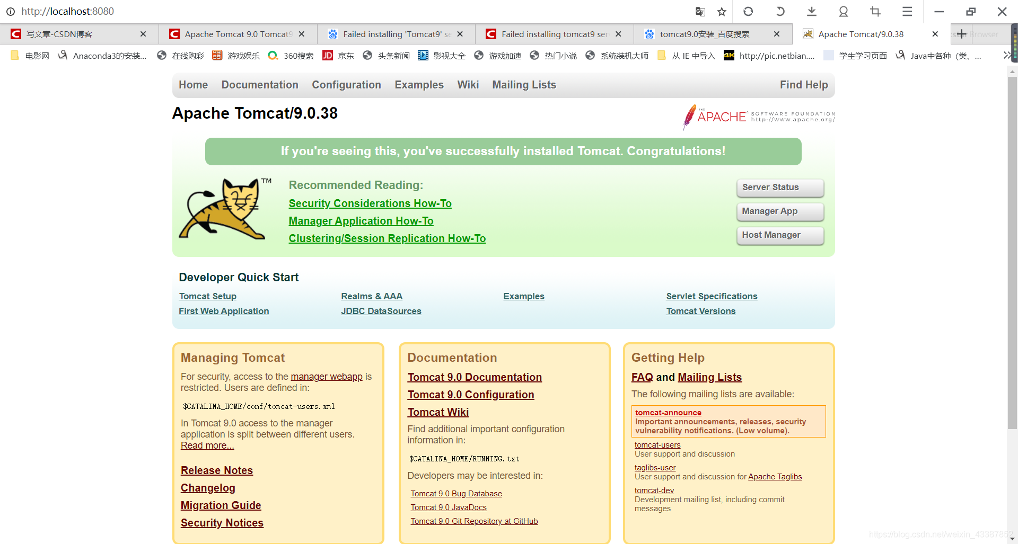Open the downloads icon in toolbar
The image size is (1018, 544).
point(812,12)
